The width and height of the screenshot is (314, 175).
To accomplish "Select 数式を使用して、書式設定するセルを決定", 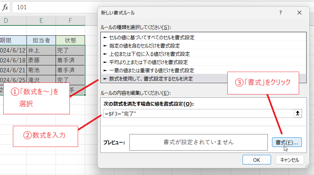I will [x=151, y=79].
